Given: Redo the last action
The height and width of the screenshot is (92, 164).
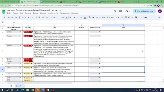Looking at the screenshot, I should coord(12,18).
